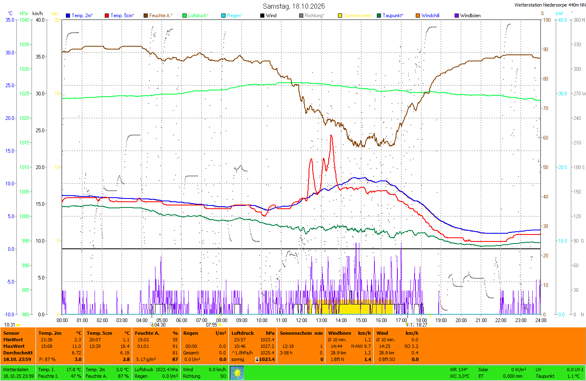Click the date title Samstag, 18.10.2025
This screenshot has height=381, width=586.
pyautogui.click(x=293, y=6)
